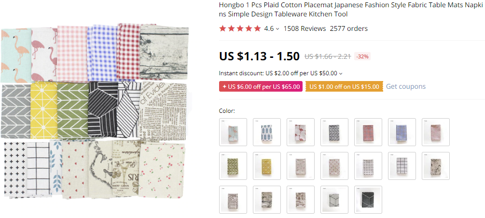Click the -32% discount badge
485x218 pixels.
pos(362,56)
